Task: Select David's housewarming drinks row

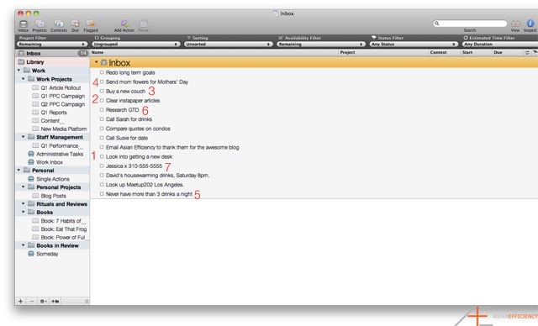Action: coord(157,175)
